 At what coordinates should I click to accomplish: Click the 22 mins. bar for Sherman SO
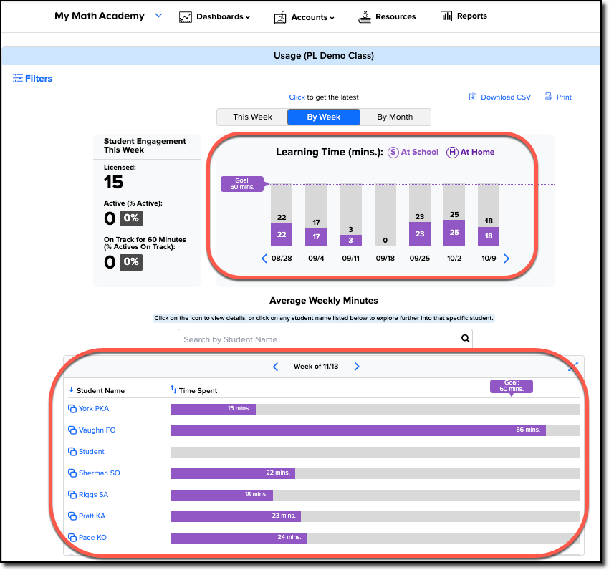pyautogui.click(x=233, y=473)
